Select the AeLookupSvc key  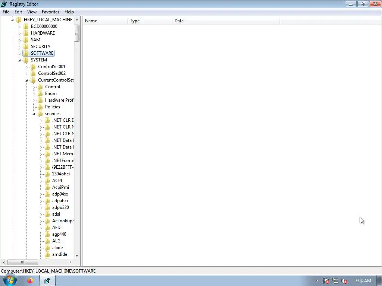pyautogui.click(x=63, y=221)
